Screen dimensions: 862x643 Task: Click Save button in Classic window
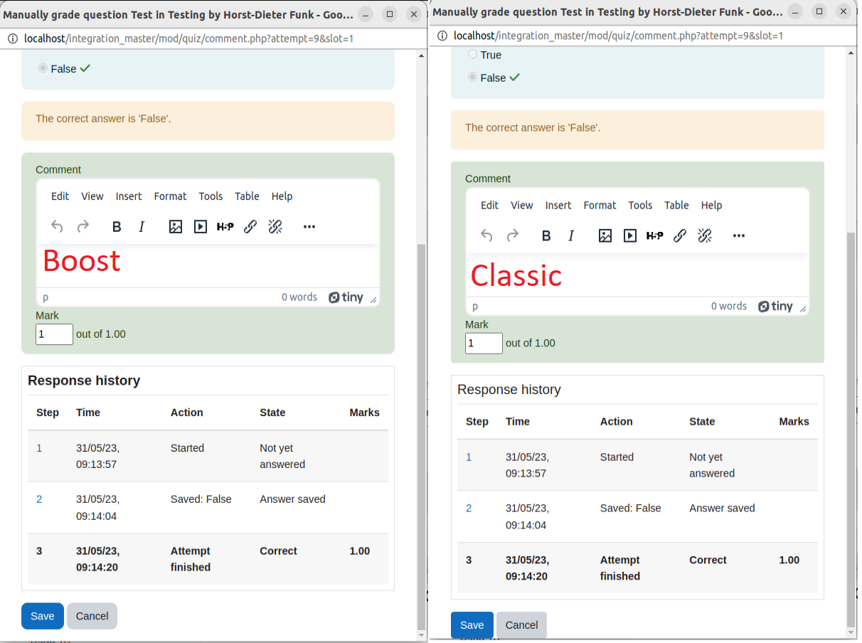(472, 625)
